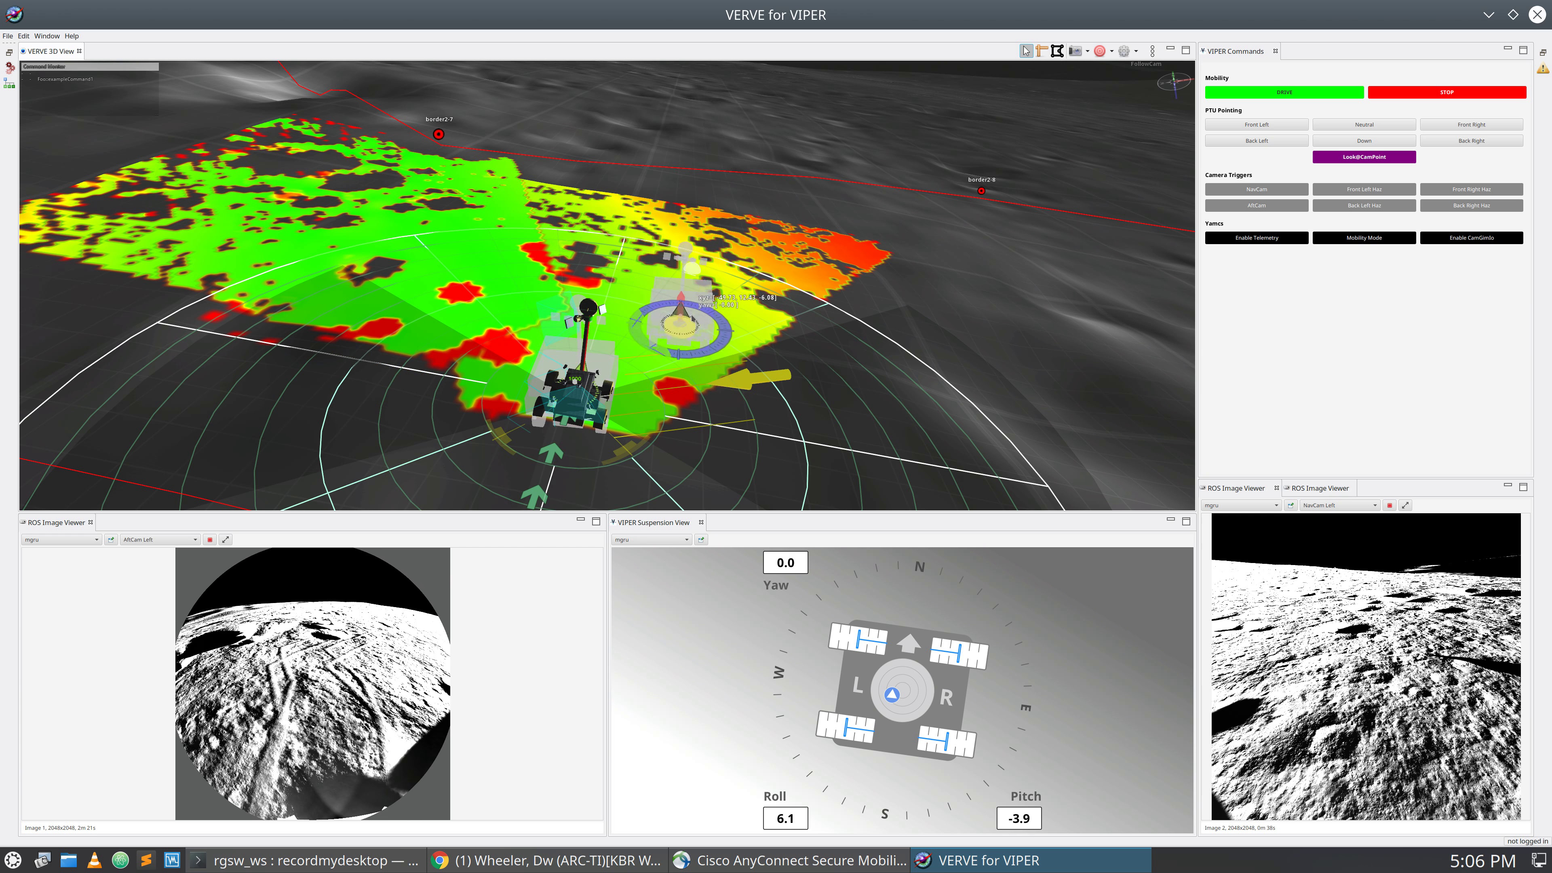Click Enable CamGimlo button
The height and width of the screenshot is (873, 1552).
click(1471, 238)
